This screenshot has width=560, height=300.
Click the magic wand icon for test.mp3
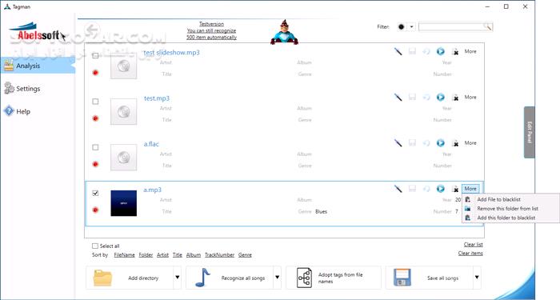point(398,97)
